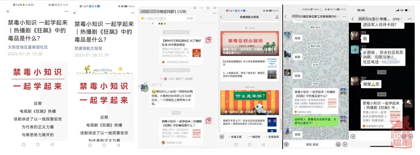Screen dimensions: 420x155
Task: Open the 禁毒在线小知识 article banner
Action: point(250,43)
